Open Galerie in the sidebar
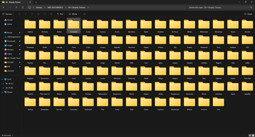 point(10,24)
